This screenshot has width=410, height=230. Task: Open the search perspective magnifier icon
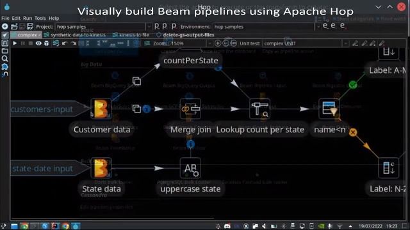(4, 59)
